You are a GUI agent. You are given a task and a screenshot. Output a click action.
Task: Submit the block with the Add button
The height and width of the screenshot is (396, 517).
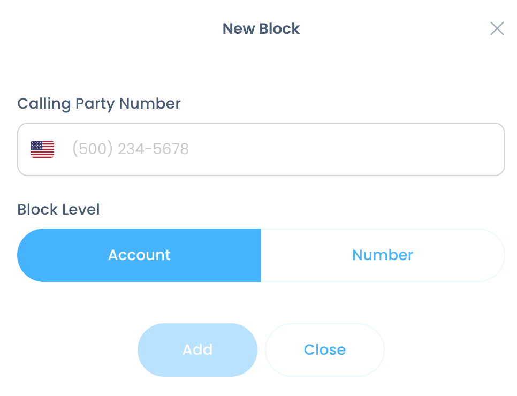(x=197, y=349)
